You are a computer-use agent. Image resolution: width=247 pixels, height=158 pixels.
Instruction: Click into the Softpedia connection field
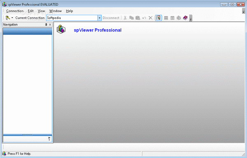(72, 18)
